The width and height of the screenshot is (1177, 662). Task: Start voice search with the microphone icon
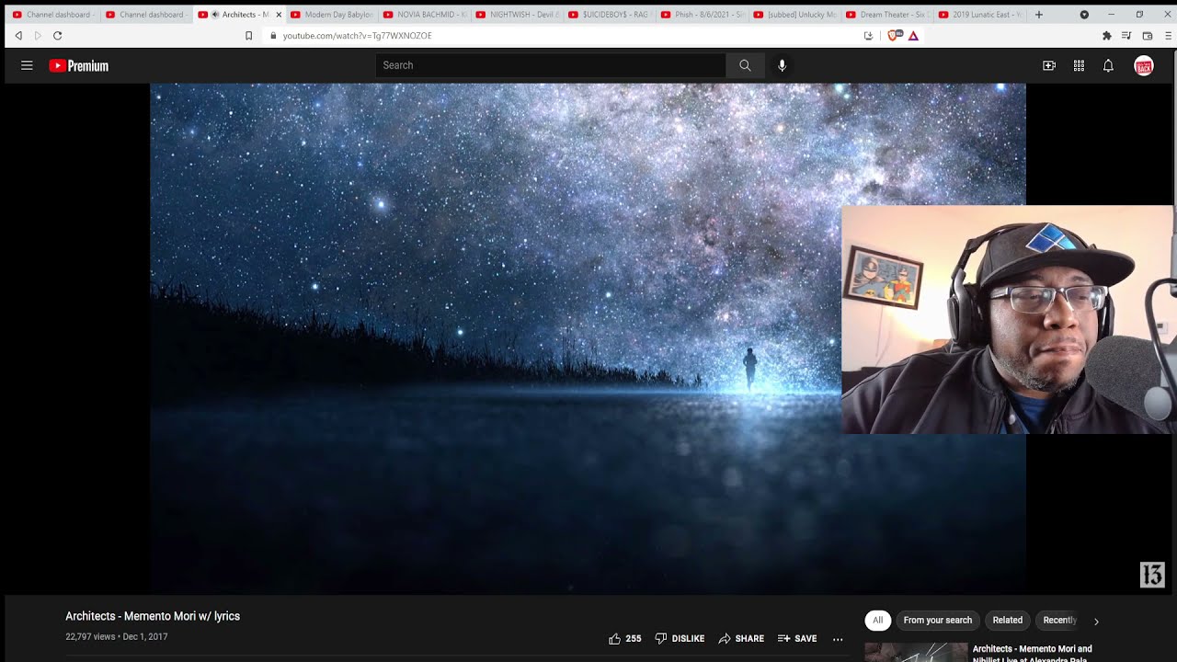(x=782, y=65)
